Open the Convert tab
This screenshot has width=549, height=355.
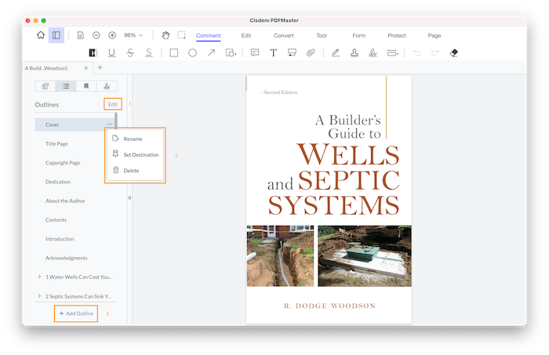[284, 36]
